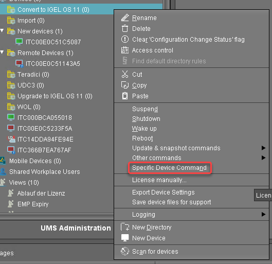Select device ITC00E0C51C5087 in tree
This screenshot has width=272, height=264.
[x=53, y=42]
